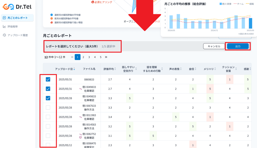Go to pagination page 5
257x148 pixels.
point(100,57)
